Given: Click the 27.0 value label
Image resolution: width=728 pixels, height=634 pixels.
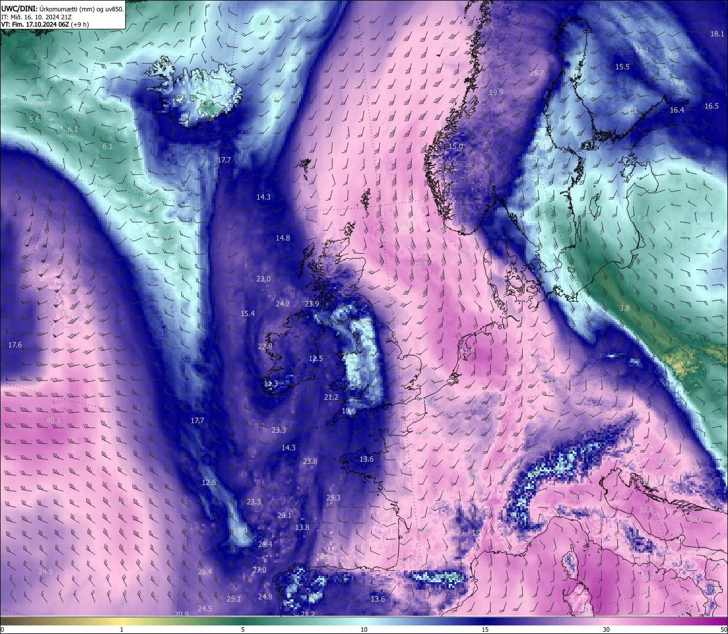Looking at the screenshot, I should (259, 570).
